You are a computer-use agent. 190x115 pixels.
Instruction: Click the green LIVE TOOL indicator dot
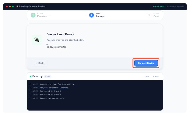pyautogui.click(x=154, y=6)
